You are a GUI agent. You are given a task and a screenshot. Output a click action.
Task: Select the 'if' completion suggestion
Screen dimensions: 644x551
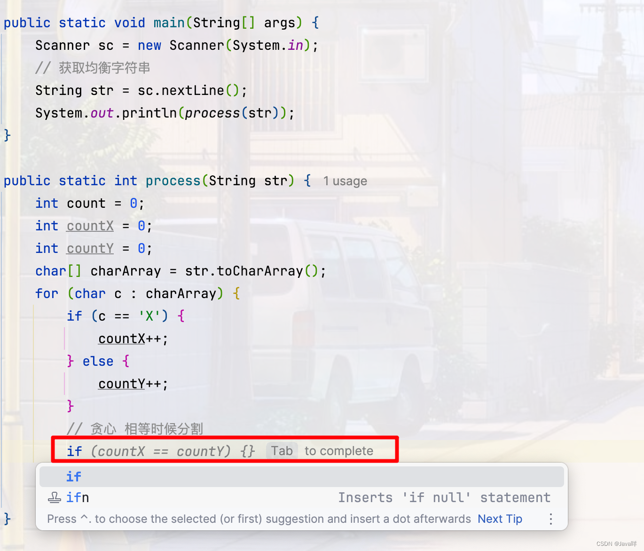tap(301, 477)
